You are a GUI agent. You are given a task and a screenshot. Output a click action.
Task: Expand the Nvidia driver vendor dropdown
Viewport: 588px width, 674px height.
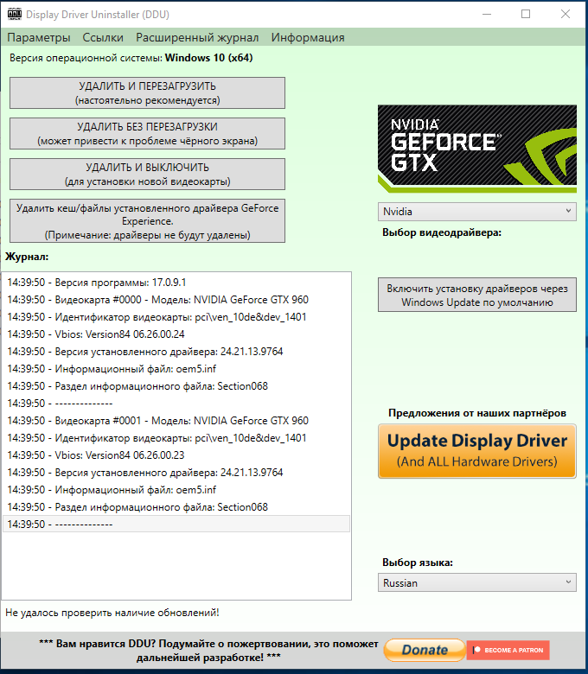(x=477, y=212)
